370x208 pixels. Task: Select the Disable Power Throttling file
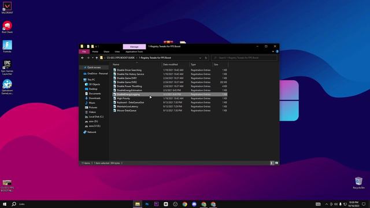coord(170,86)
